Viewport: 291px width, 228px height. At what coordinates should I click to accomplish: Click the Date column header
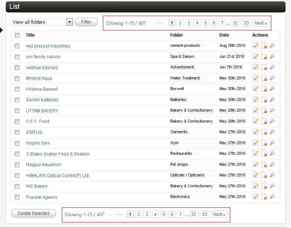[224, 35]
